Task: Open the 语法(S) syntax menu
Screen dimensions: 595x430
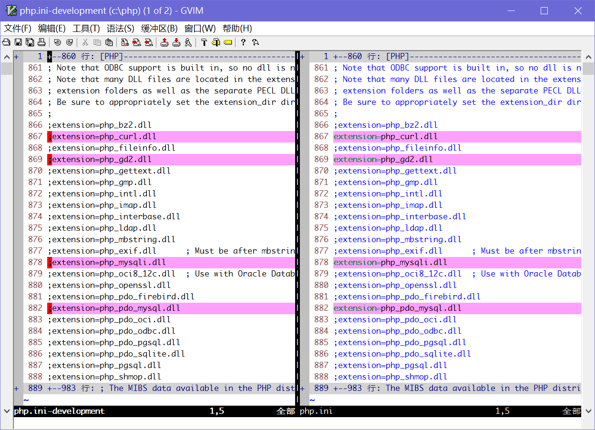Action: point(120,29)
